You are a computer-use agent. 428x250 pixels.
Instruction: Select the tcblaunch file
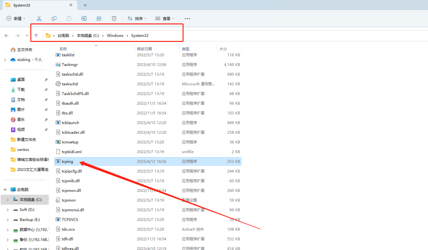[x=148, y=122]
